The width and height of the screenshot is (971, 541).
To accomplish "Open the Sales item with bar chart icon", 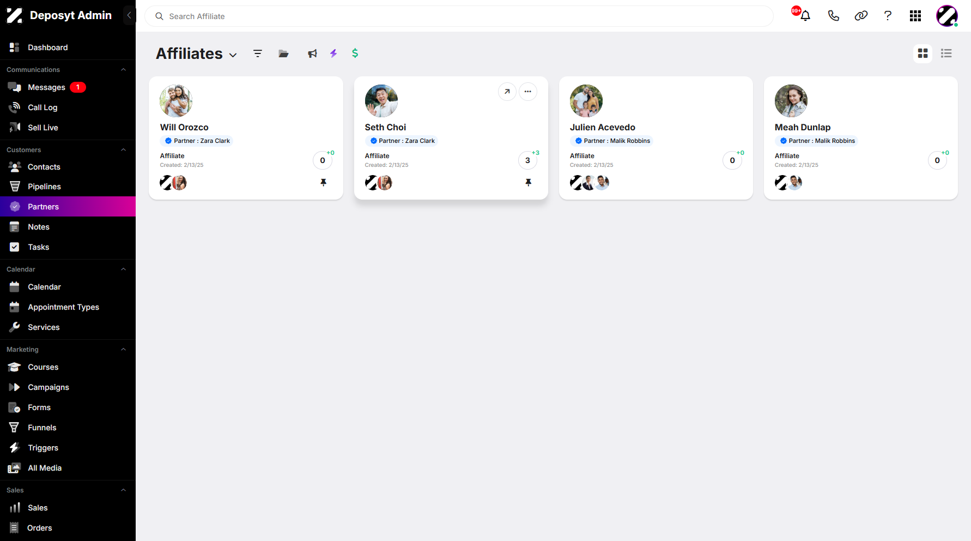I will pyautogui.click(x=68, y=508).
